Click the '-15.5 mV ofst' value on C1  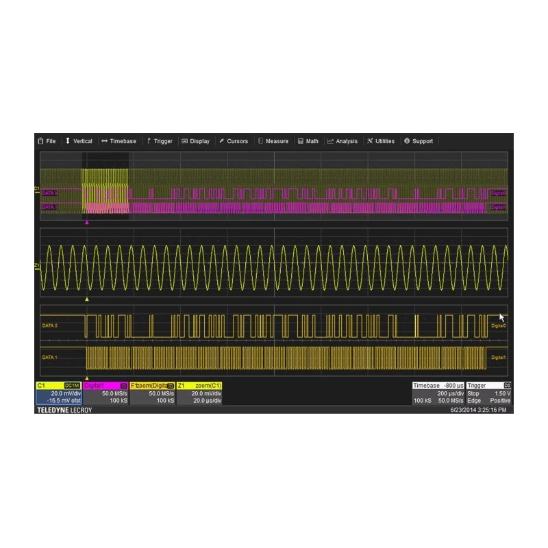pyautogui.click(x=64, y=401)
